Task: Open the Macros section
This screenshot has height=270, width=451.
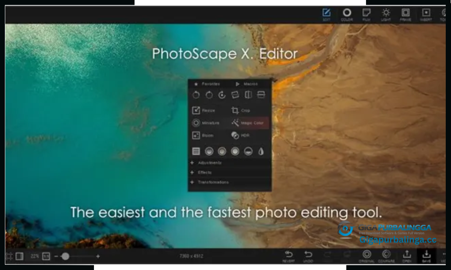Action: pos(247,84)
